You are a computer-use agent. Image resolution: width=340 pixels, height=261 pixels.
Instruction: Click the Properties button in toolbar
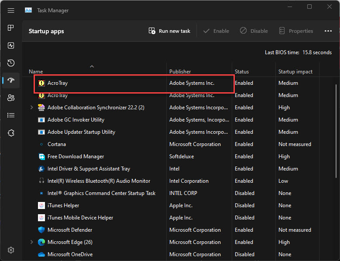coord(296,31)
